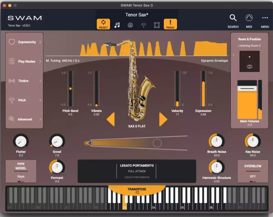Viewport: 273px width, 217px height.
Task: Click the TRANSPOSE -12 tab
Action: [x=137, y=190]
